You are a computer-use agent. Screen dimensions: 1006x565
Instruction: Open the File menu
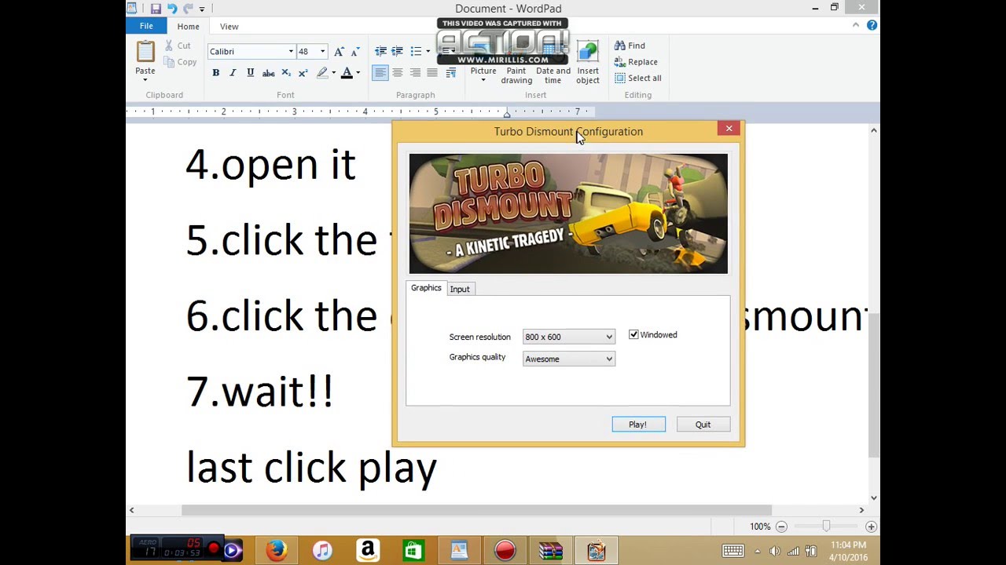146,26
